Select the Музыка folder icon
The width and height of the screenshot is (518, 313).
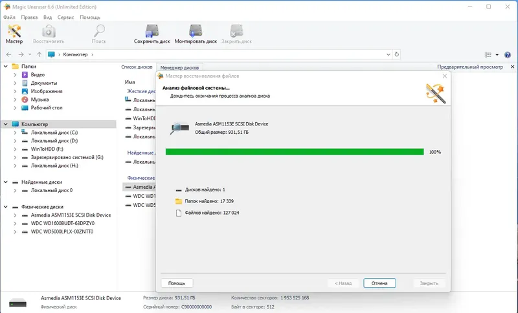(x=25, y=100)
